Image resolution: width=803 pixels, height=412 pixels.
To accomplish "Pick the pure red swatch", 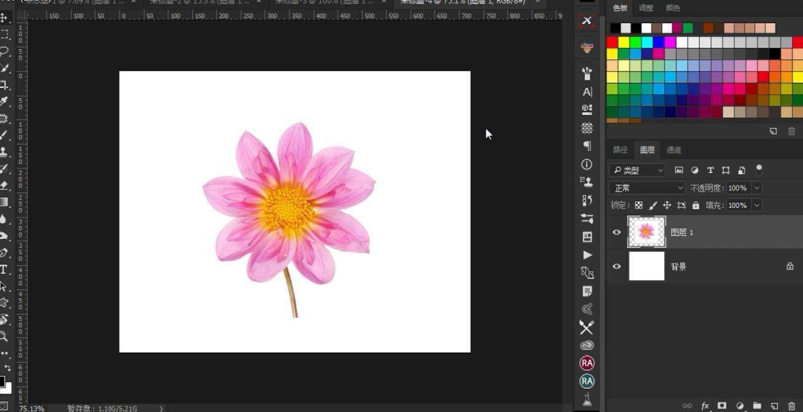I will (x=612, y=42).
